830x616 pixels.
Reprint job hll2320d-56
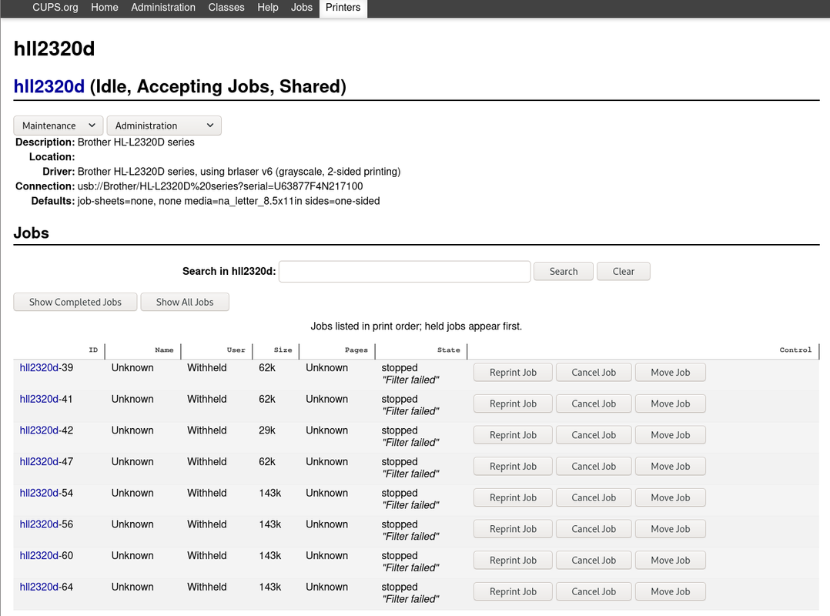513,529
